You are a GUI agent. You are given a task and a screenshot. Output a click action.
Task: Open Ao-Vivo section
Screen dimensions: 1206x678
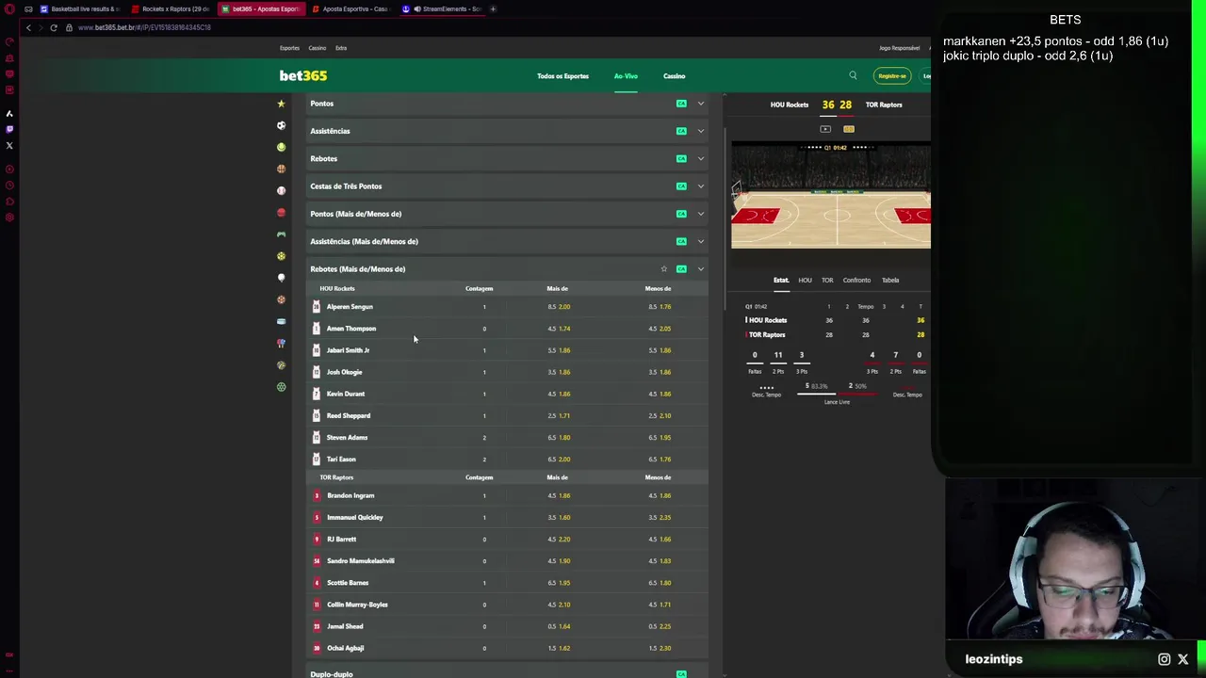[626, 76]
